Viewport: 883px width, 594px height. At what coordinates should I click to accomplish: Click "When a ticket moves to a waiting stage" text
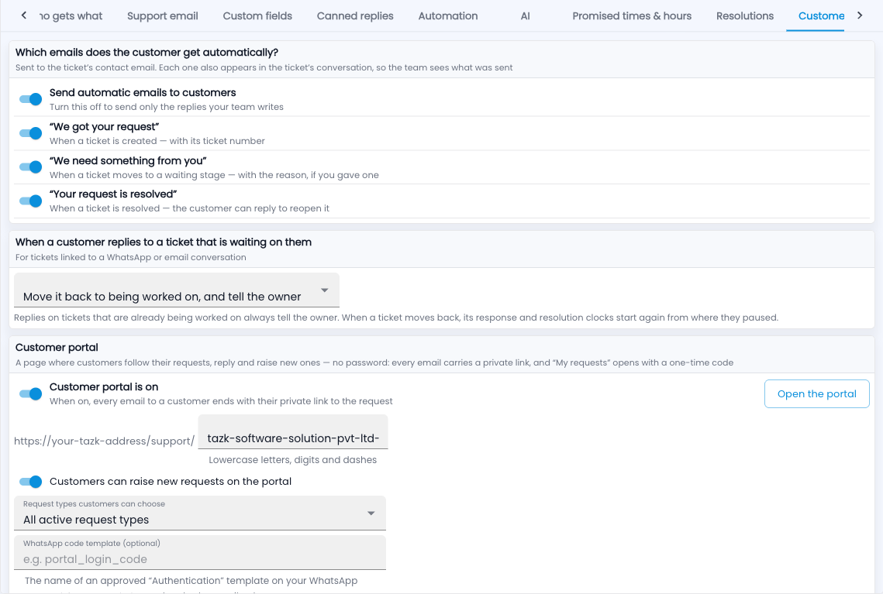coord(214,175)
